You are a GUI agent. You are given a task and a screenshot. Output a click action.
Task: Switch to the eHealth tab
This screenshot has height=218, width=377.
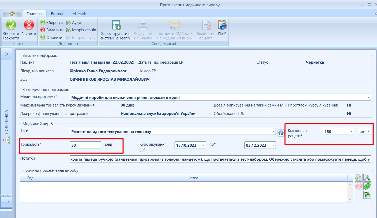pos(80,14)
